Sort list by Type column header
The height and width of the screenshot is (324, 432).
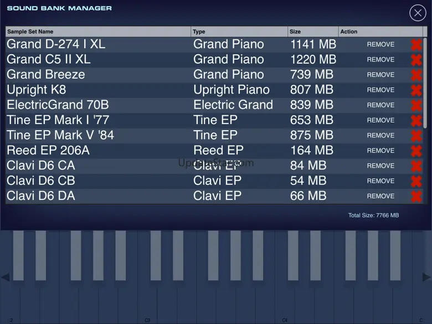(239, 32)
